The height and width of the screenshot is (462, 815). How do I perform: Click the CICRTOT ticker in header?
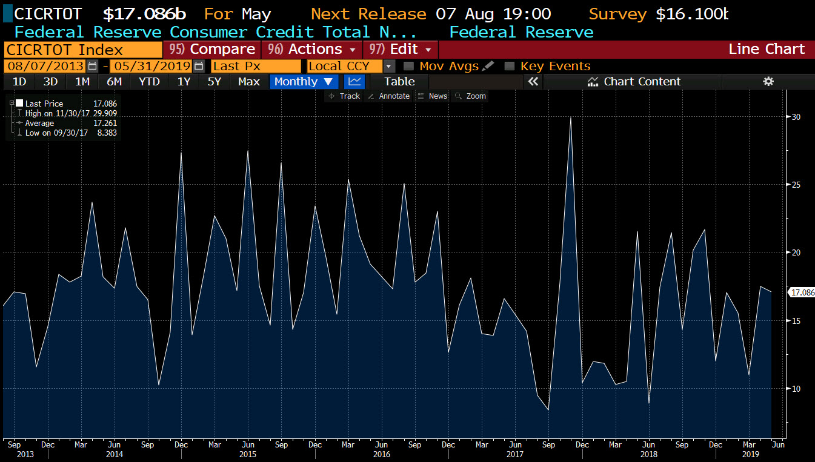48,13
